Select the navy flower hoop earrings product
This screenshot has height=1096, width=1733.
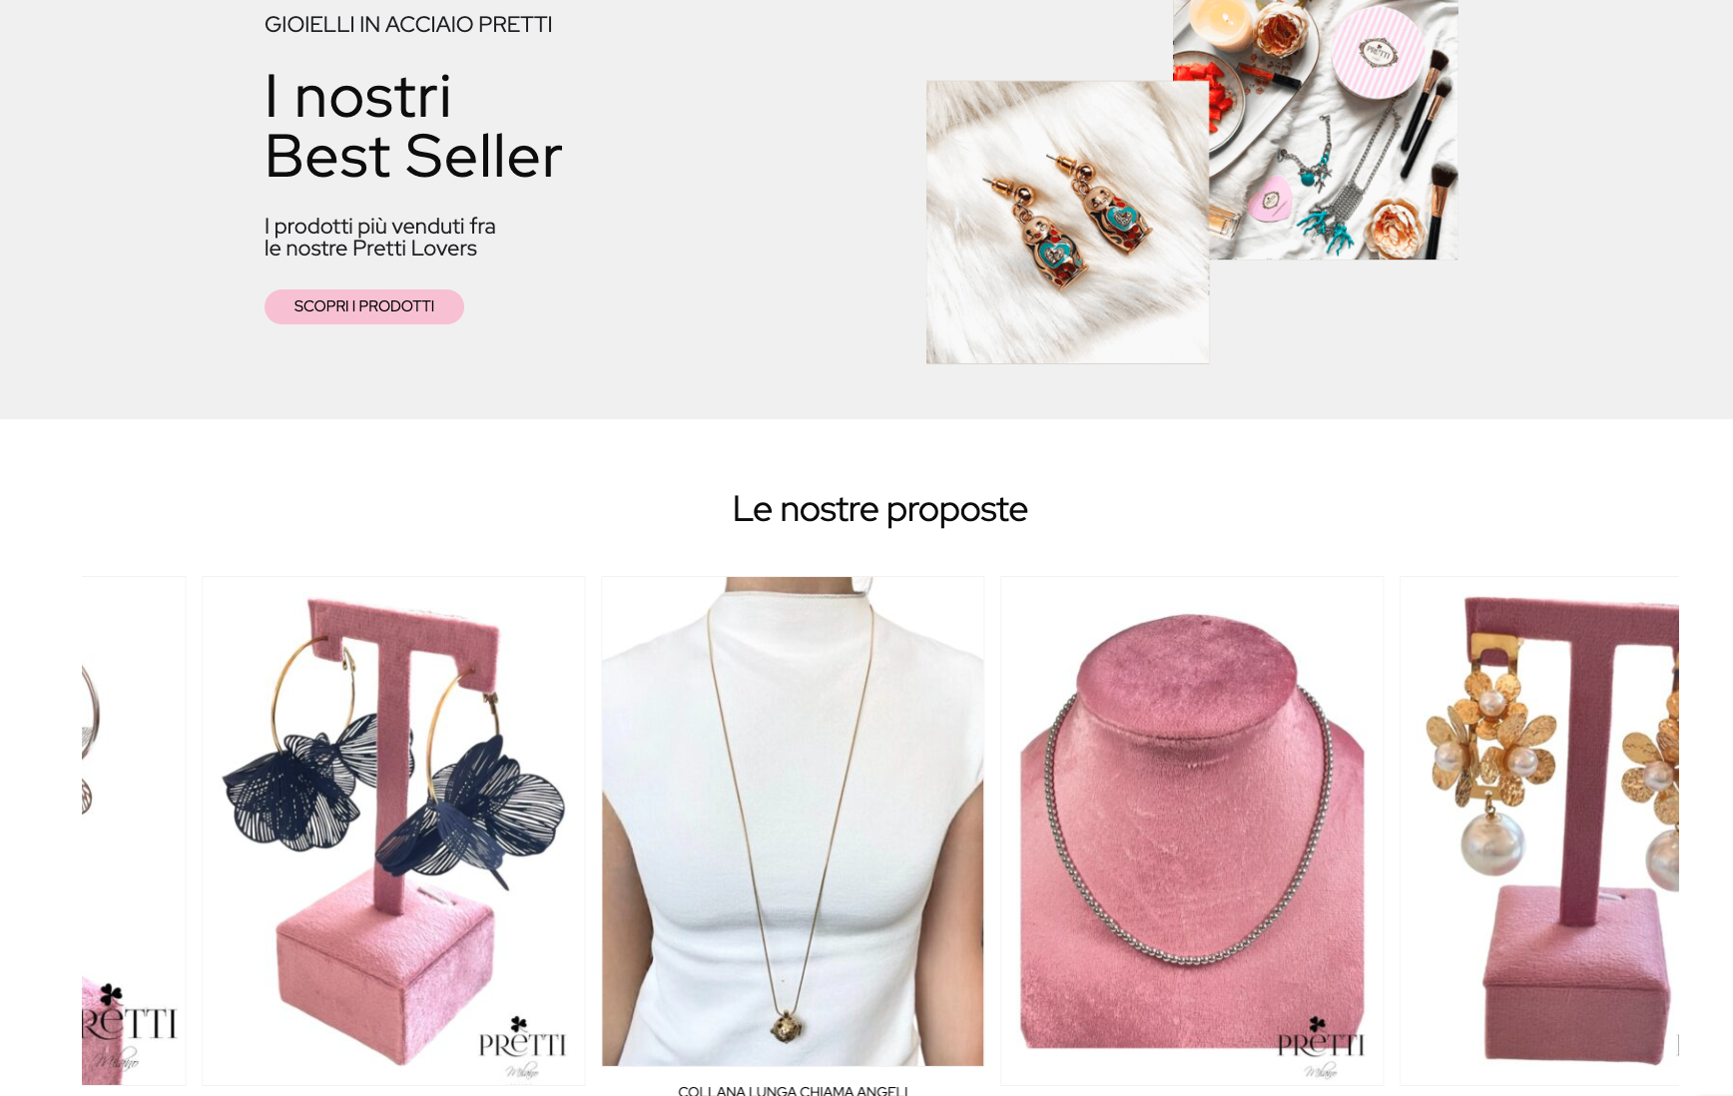(x=393, y=830)
